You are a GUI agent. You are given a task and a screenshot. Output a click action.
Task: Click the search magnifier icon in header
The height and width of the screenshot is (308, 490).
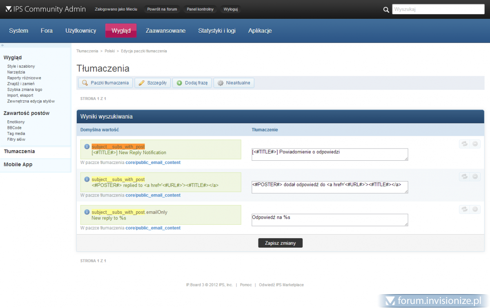(x=386, y=10)
